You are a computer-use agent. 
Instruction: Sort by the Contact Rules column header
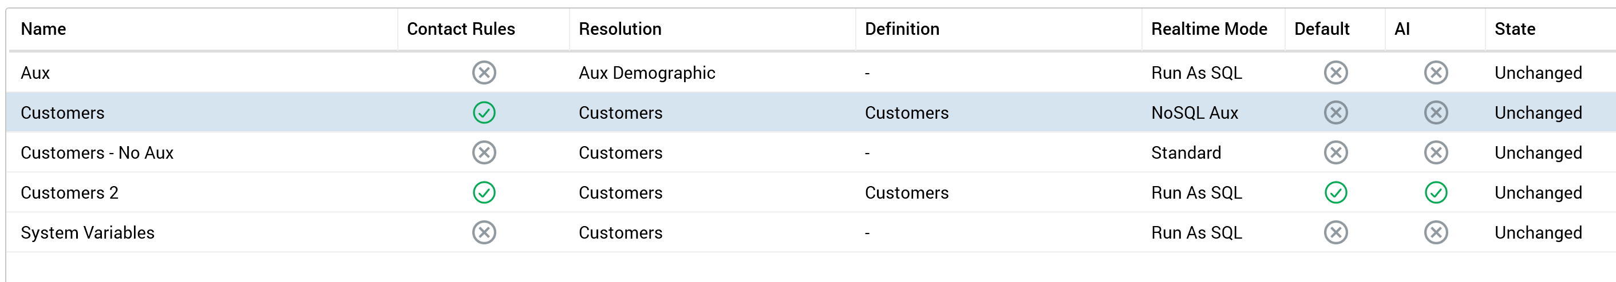pos(460,29)
